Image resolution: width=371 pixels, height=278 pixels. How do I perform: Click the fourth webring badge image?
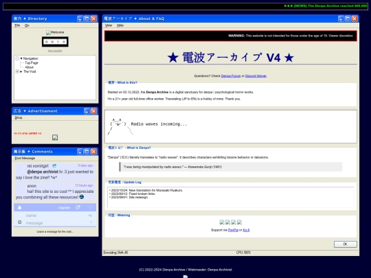click(x=240, y=222)
